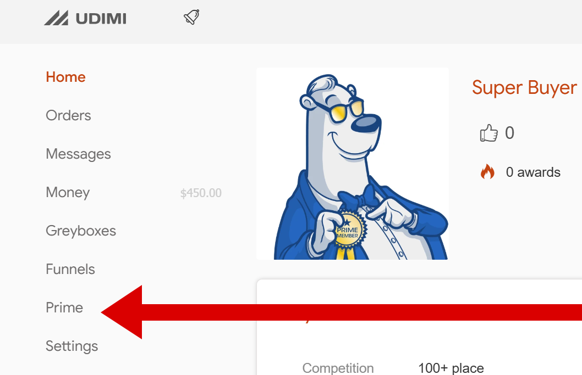Open the Money section
This screenshot has height=375, width=582.
tap(68, 192)
